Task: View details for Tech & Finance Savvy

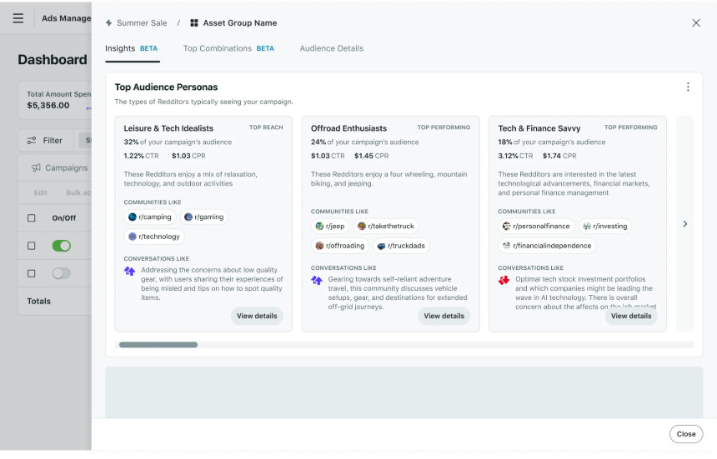Action: pos(631,316)
